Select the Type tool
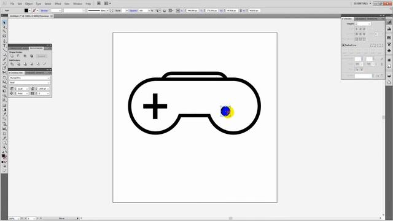 4,45
